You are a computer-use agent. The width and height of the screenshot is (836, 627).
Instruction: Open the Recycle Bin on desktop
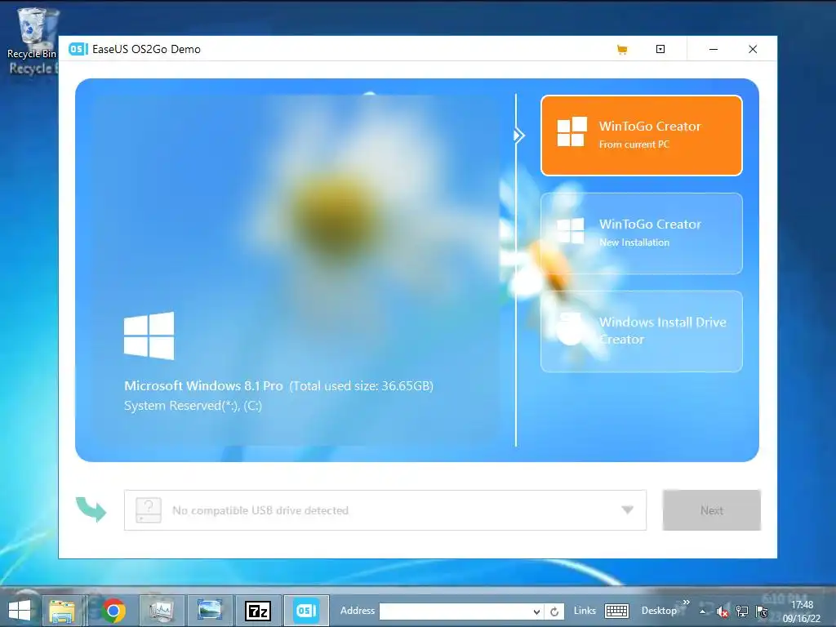click(x=32, y=33)
